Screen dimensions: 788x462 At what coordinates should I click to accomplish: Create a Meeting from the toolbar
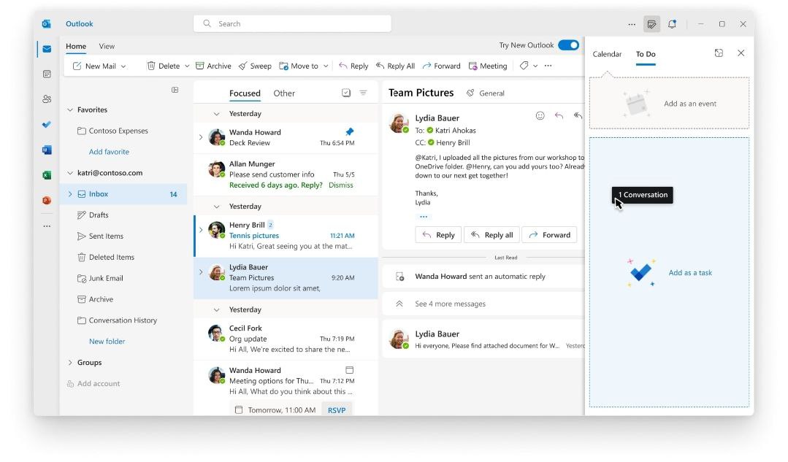[x=487, y=66]
